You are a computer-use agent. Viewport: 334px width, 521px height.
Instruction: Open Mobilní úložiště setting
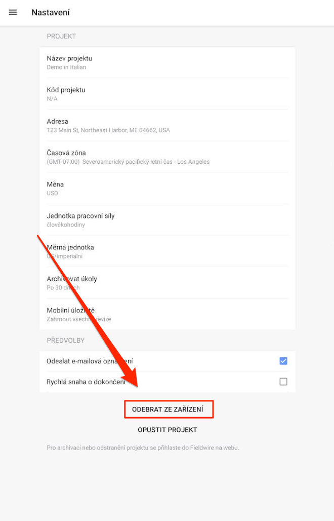(167, 314)
